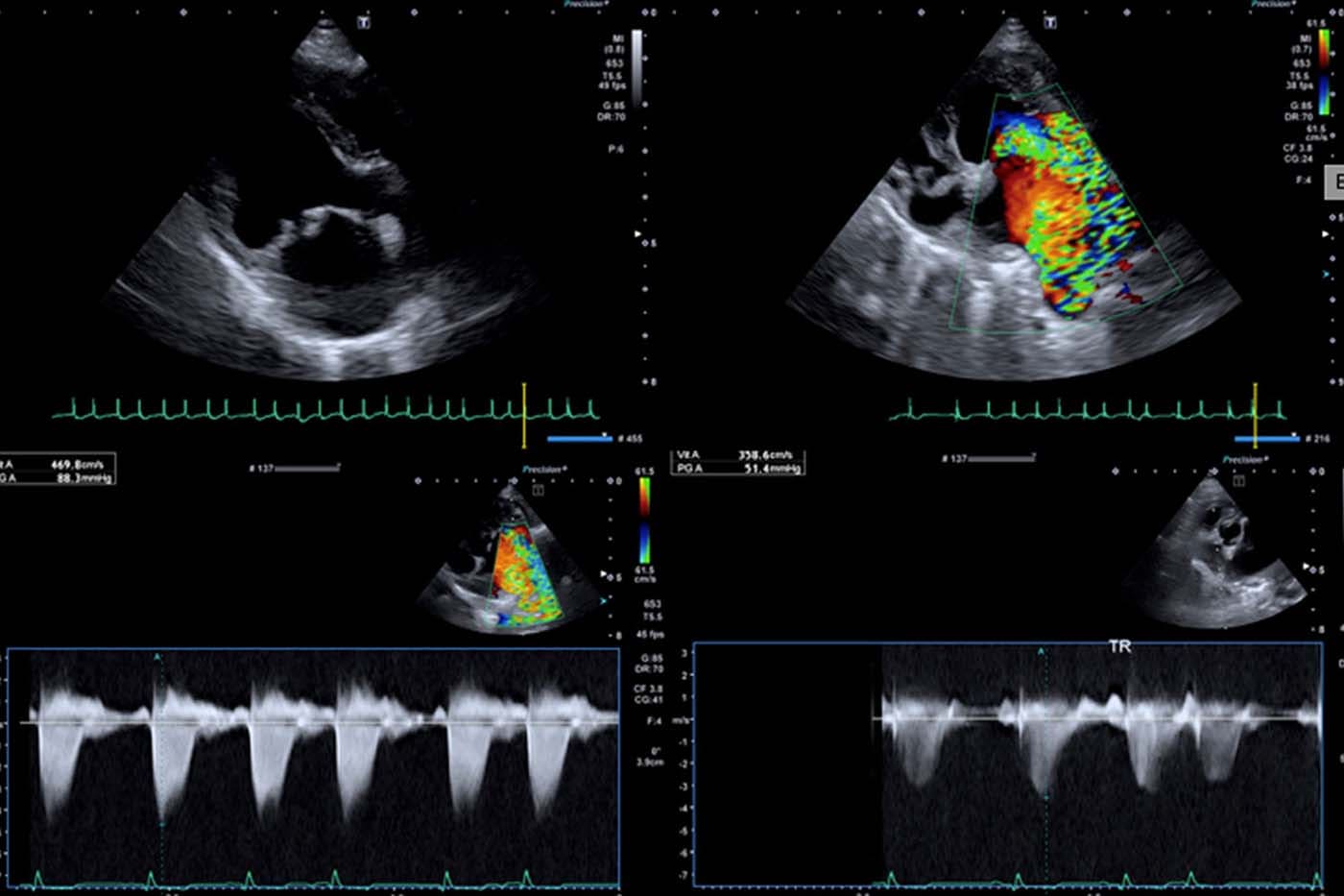Click the probe orientation marker above color Doppler image
The image size is (1344, 896).
[1050, 22]
